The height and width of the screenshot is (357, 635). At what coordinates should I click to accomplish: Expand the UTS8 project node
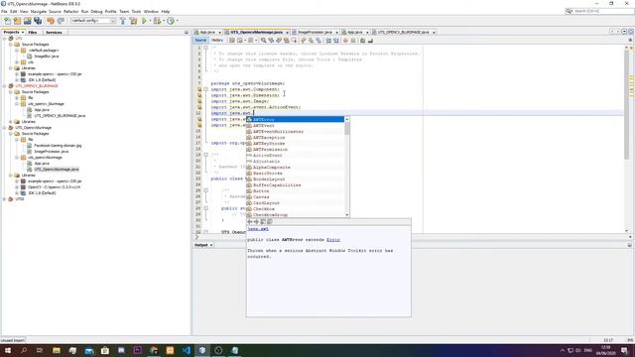coord(5,199)
